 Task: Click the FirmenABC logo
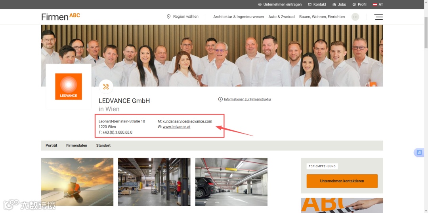pyautogui.click(x=61, y=17)
